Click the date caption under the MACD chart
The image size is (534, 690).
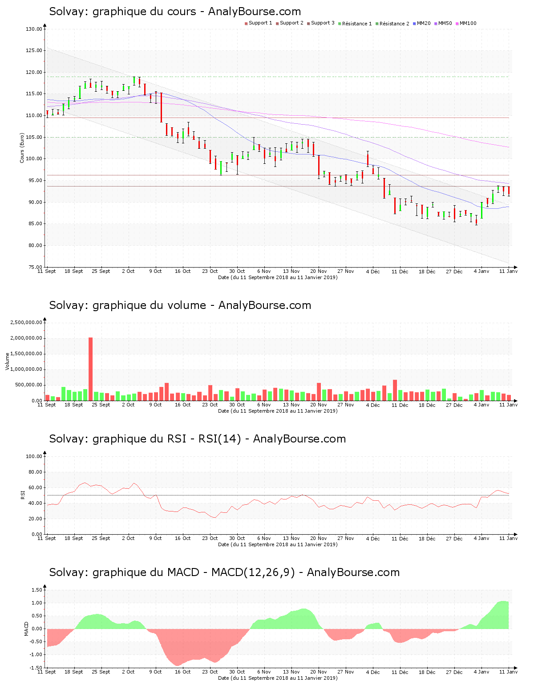(x=278, y=678)
